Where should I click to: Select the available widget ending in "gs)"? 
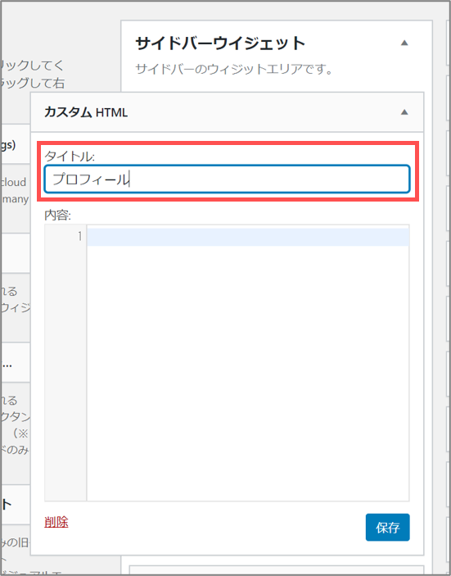(x=15, y=144)
